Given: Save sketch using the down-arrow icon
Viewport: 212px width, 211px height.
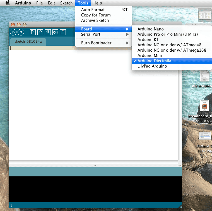Looking at the screenshot, I should click(48, 32).
